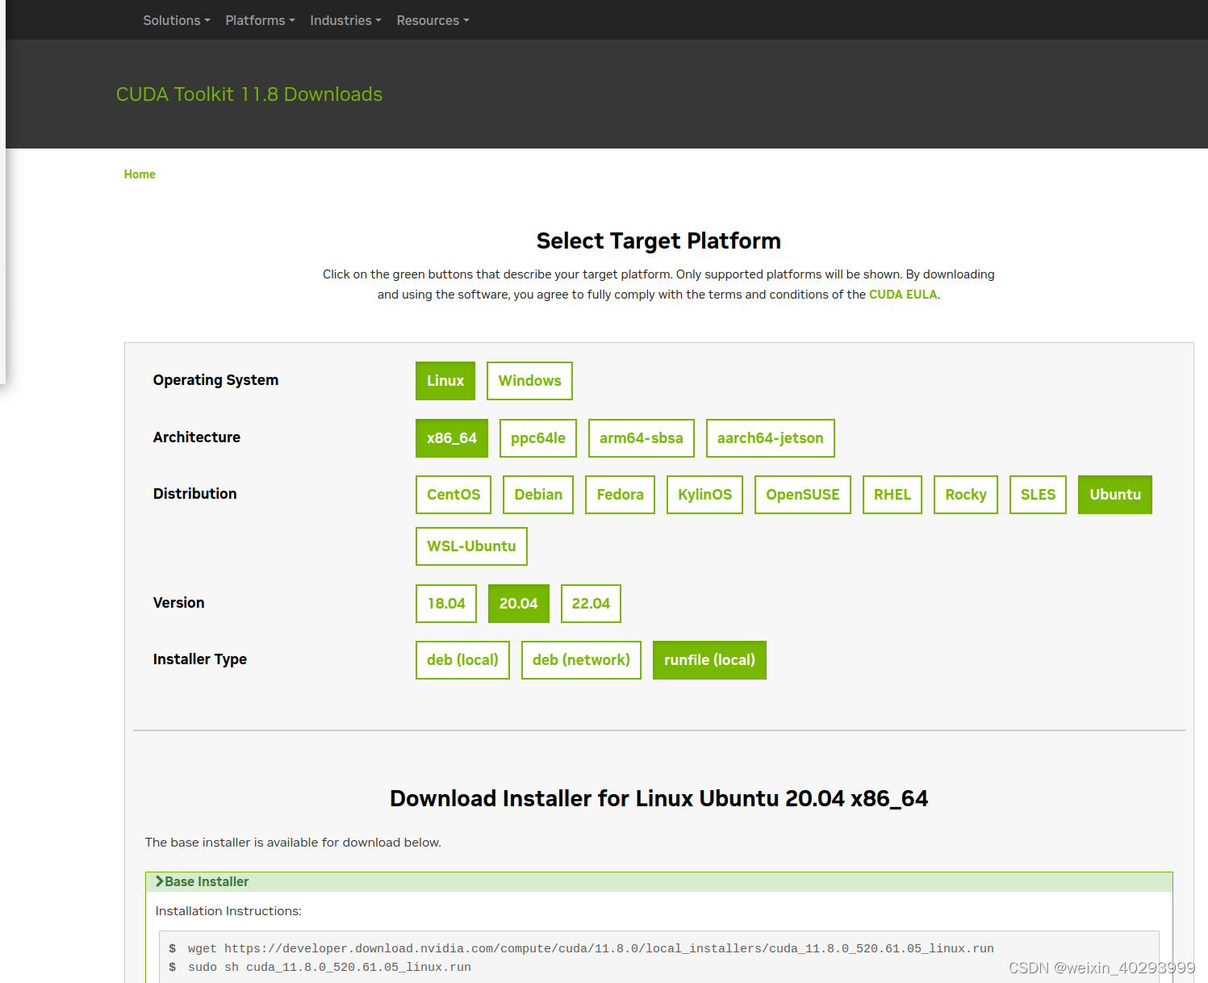
Task: Pick version 20.04
Action: 519,604
